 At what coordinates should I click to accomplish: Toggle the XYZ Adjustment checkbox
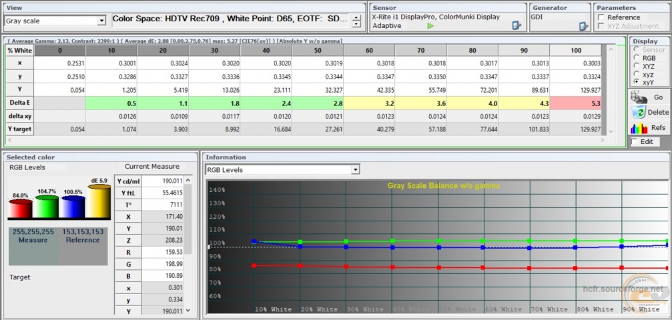[x=601, y=26]
